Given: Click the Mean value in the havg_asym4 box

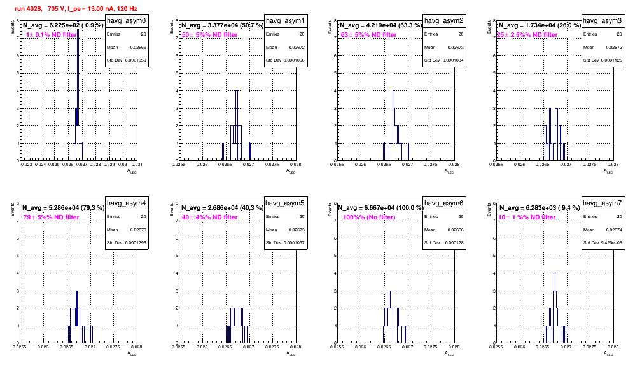Looking at the screenshot, I should (138, 230).
